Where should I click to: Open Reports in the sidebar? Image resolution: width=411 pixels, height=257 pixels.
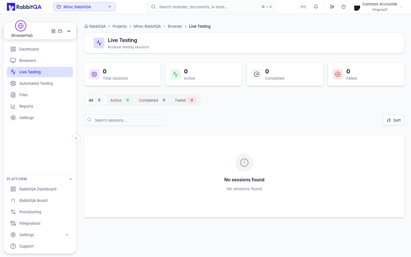tap(40, 106)
